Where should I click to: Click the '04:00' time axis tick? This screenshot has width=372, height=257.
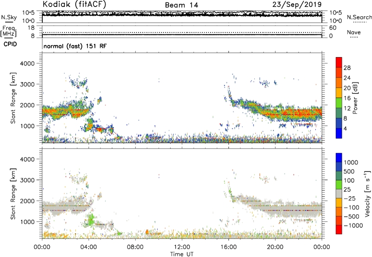(88, 247)
